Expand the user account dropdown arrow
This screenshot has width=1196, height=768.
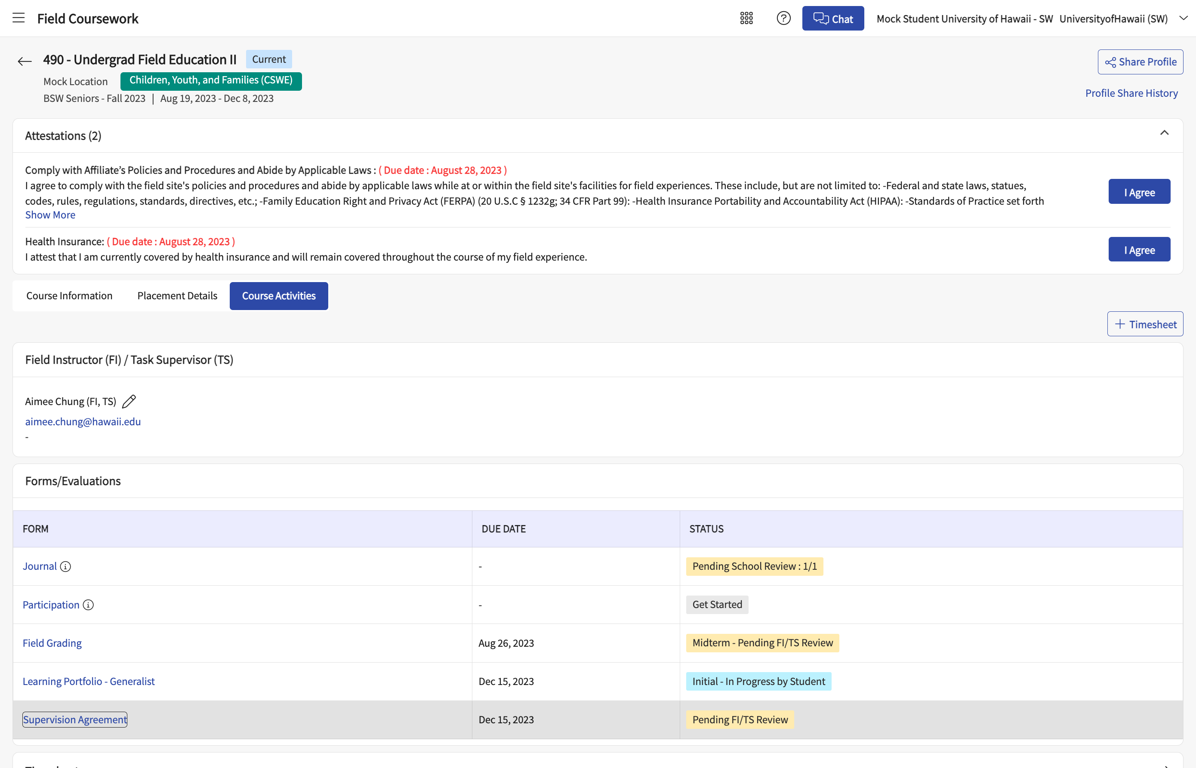(1183, 18)
